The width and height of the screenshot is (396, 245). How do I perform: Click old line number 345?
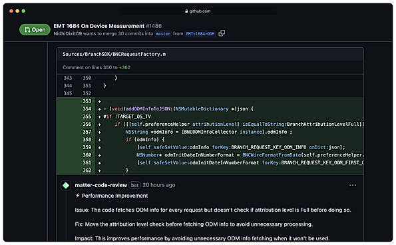click(68, 93)
